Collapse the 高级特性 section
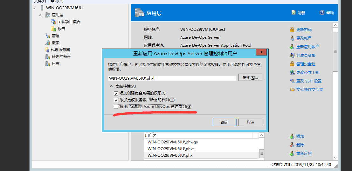 pyautogui.click(x=111, y=86)
